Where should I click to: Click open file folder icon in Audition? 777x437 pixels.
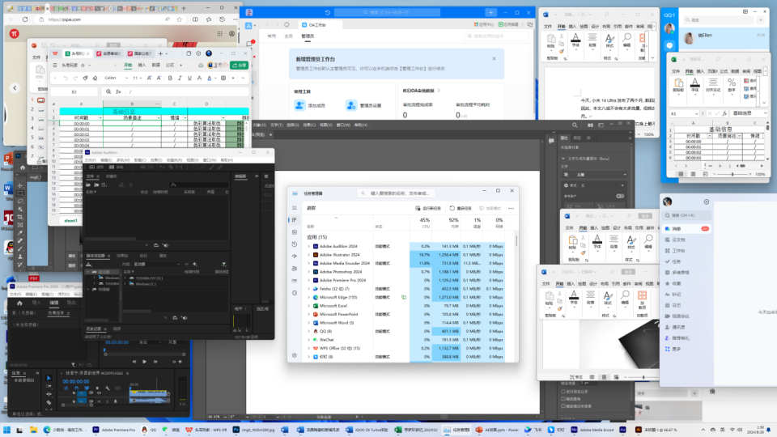[89, 185]
